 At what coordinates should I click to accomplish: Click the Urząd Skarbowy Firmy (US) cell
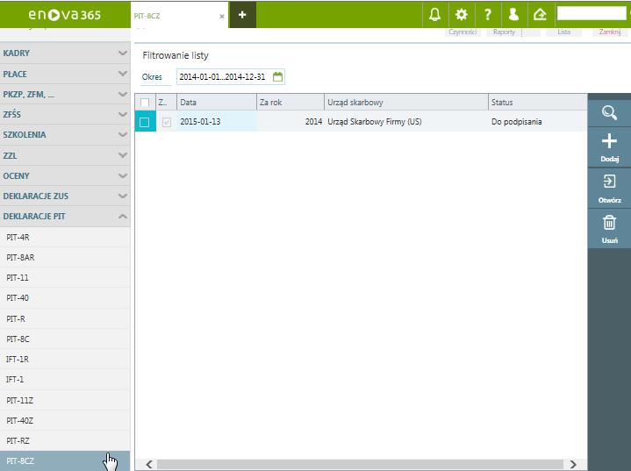point(406,121)
